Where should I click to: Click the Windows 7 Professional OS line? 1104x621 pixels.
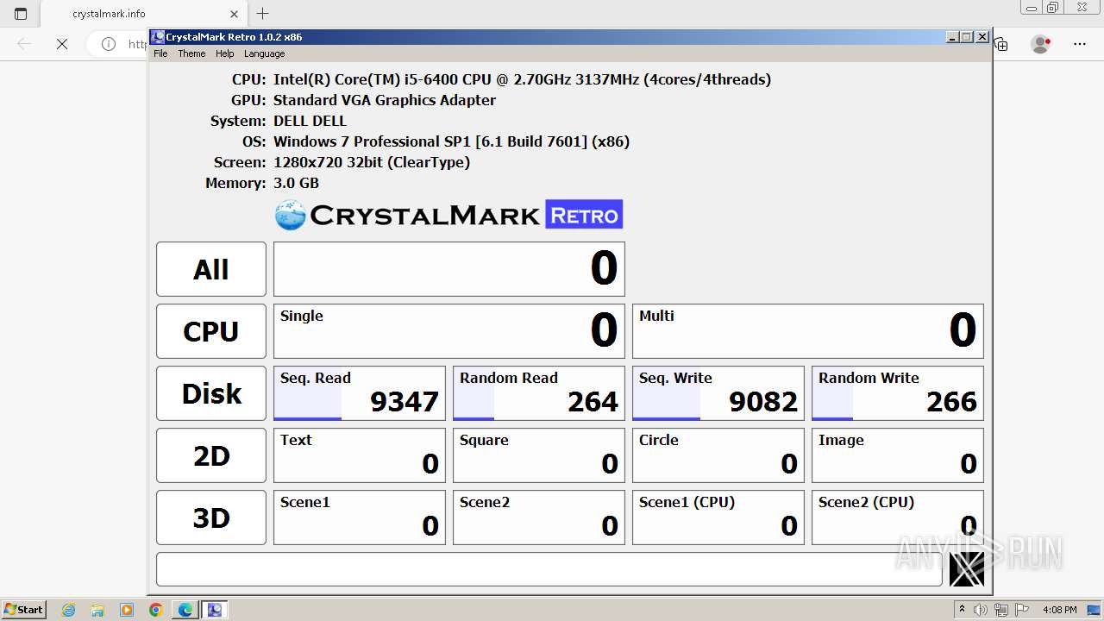(x=451, y=141)
